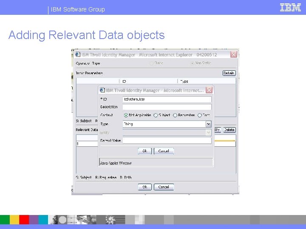The height and width of the screenshot is (229, 306).
Task: Select the Static operation type radio
Action: coord(151,63)
